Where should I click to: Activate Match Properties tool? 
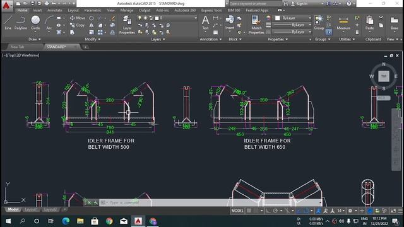tap(256, 25)
